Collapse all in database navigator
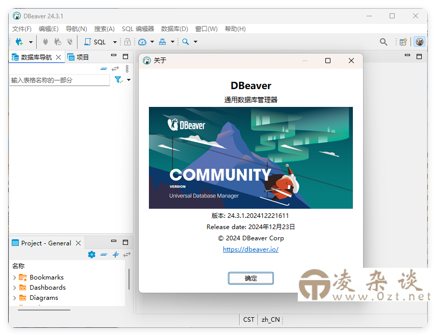This screenshot has width=436, height=336. (x=104, y=69)
